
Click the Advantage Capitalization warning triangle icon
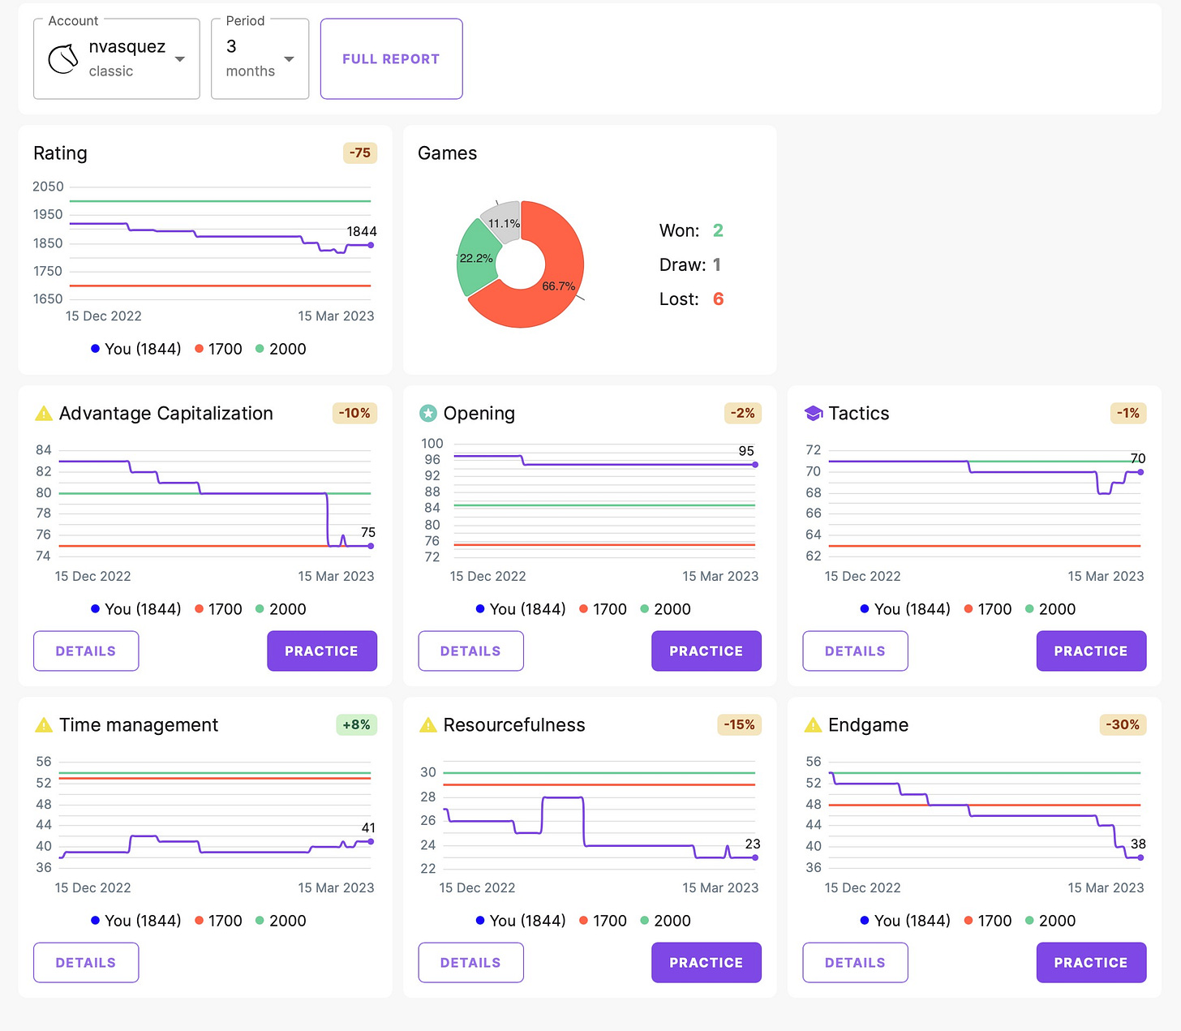(44, 414)
